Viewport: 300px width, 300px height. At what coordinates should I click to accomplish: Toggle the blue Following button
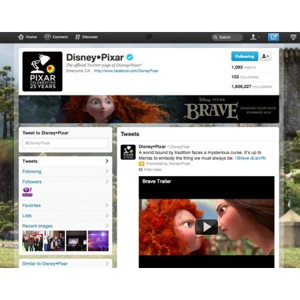pos(245,57)
